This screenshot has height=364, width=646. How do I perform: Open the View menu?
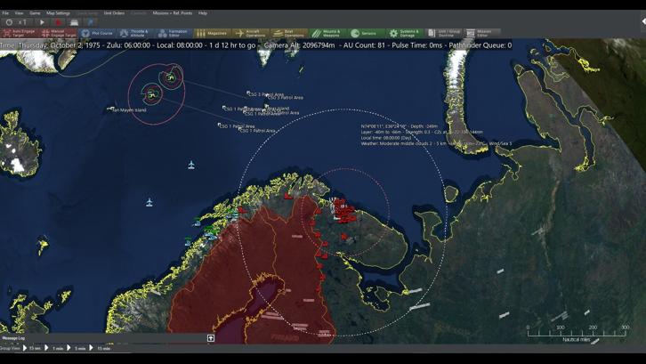[19, 13]
